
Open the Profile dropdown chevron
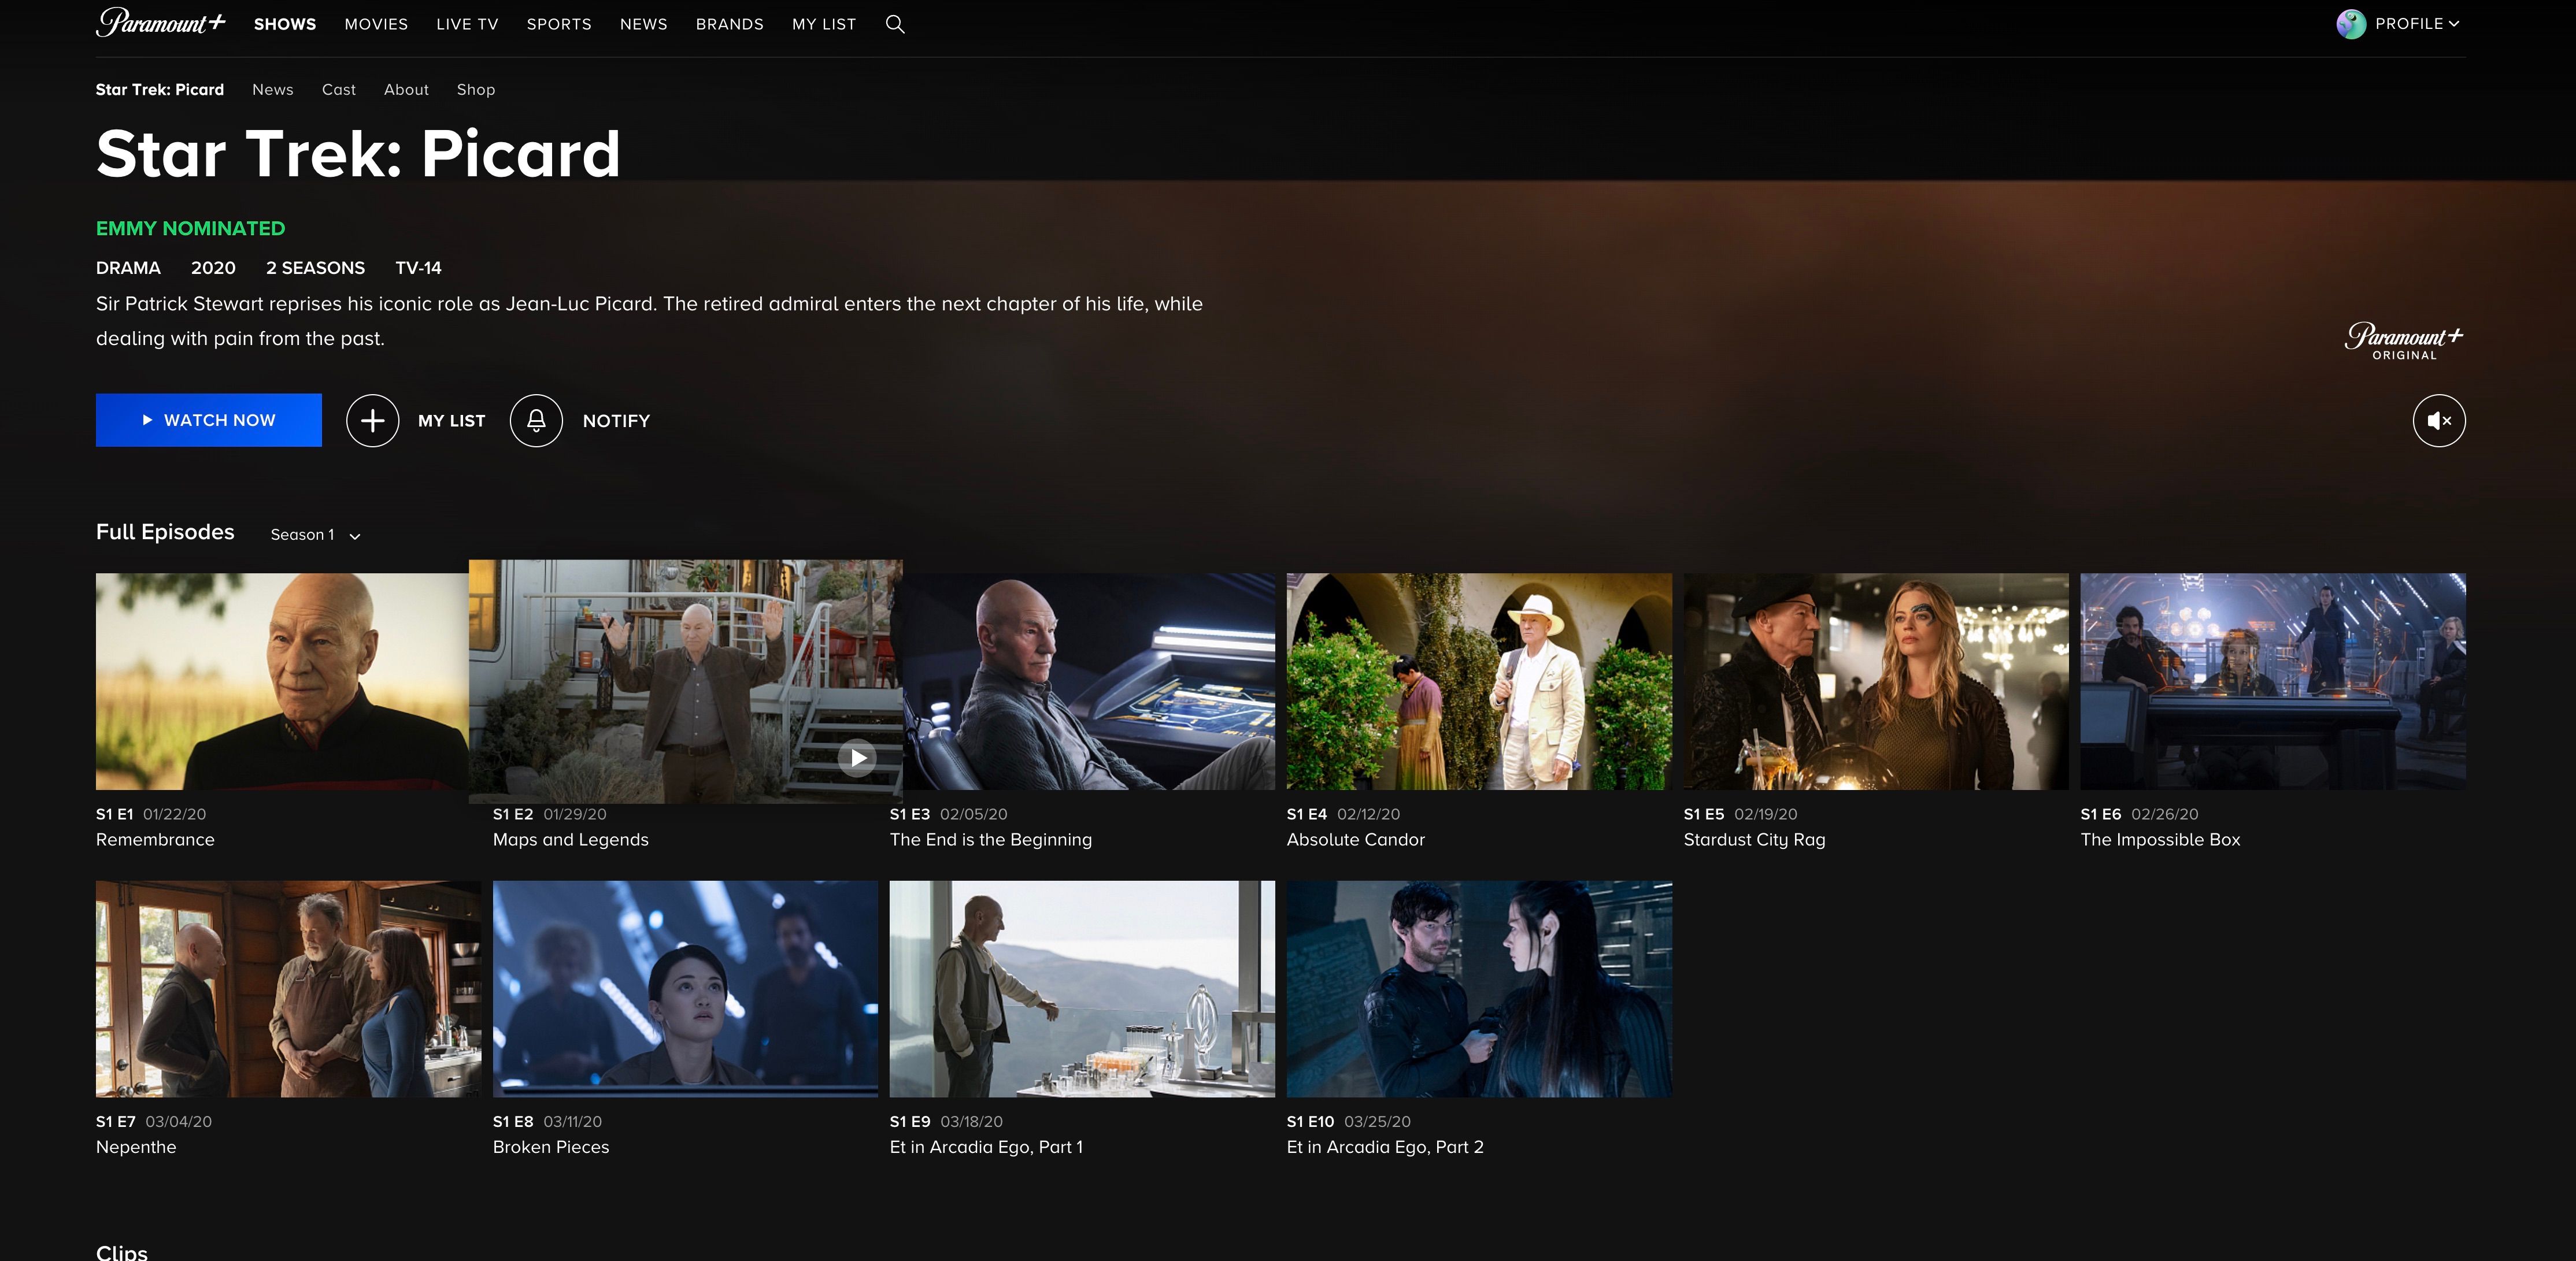pos(2456,24)
